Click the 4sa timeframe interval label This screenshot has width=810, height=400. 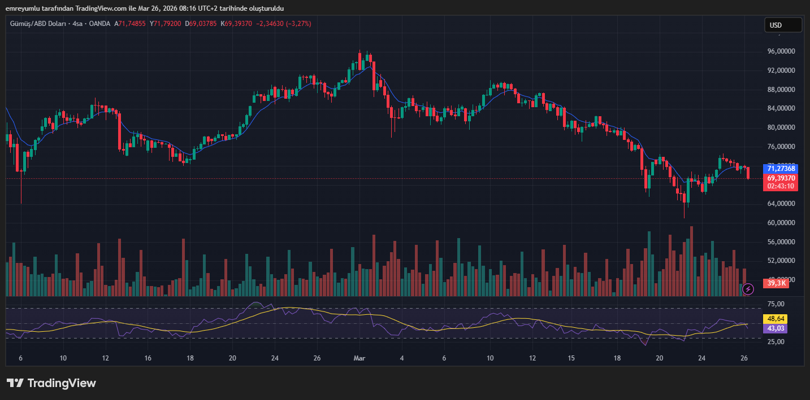tap(78, 24)
